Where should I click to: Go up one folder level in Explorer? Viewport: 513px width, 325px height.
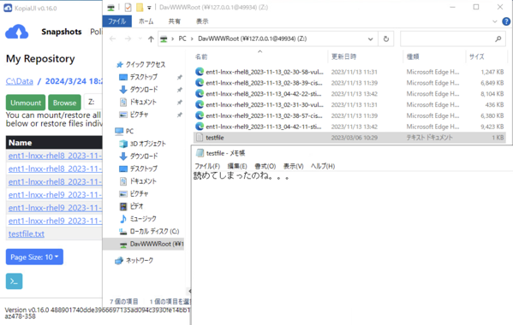pos(151,38)
